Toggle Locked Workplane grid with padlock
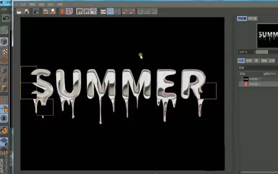This screenshot has height=174, width=278. click(x=4, y=142)
